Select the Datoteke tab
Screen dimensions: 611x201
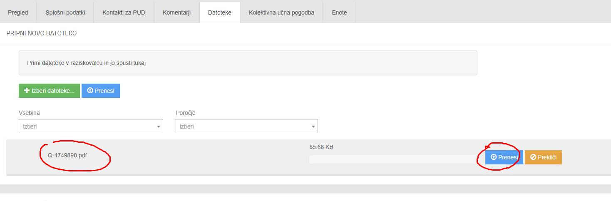(x=220, y=12)
